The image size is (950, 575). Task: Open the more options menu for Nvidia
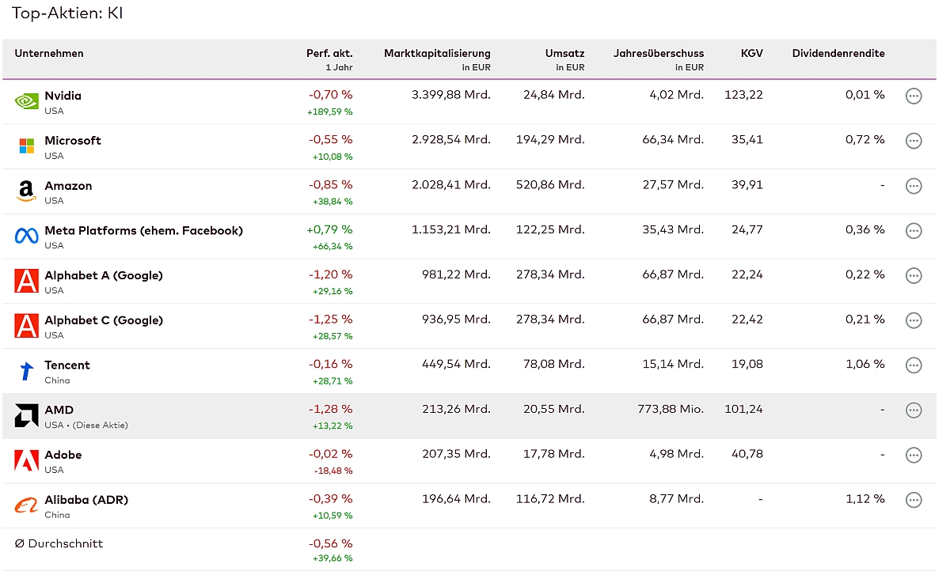pos(914,96)
